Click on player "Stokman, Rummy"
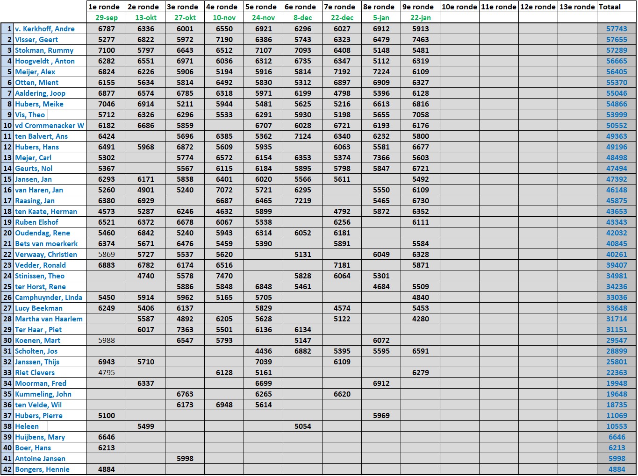 (x=44, y=50)
